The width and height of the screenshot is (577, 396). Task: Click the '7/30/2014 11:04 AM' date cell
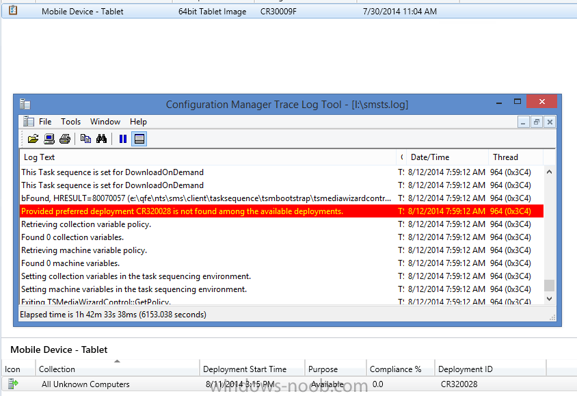400,12
